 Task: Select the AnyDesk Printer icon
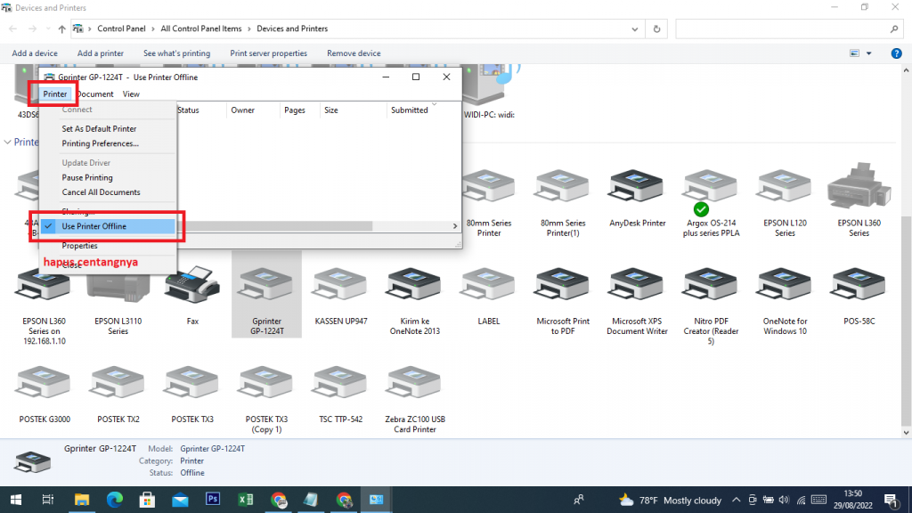(636, 197)
